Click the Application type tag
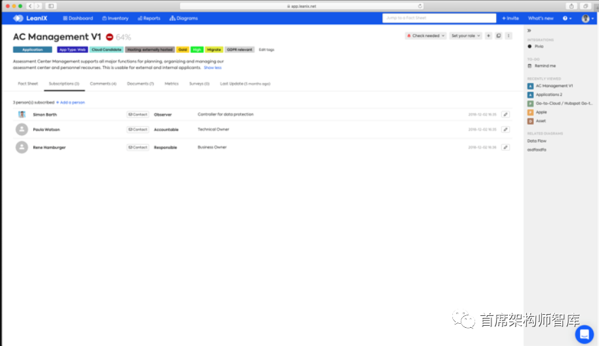Viewport: 599px width, 346px height. click(33, 50)
